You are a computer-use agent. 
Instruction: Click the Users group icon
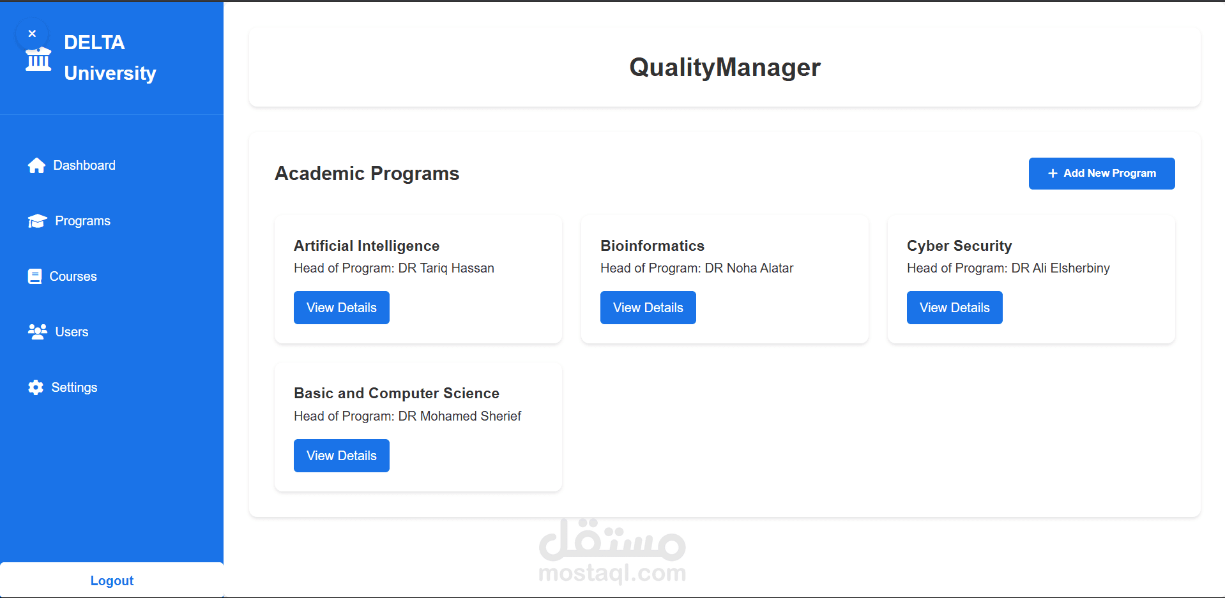click(37, 332)
